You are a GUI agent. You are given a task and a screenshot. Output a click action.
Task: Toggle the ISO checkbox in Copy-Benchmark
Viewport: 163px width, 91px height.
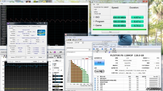(x=94, y=17)
